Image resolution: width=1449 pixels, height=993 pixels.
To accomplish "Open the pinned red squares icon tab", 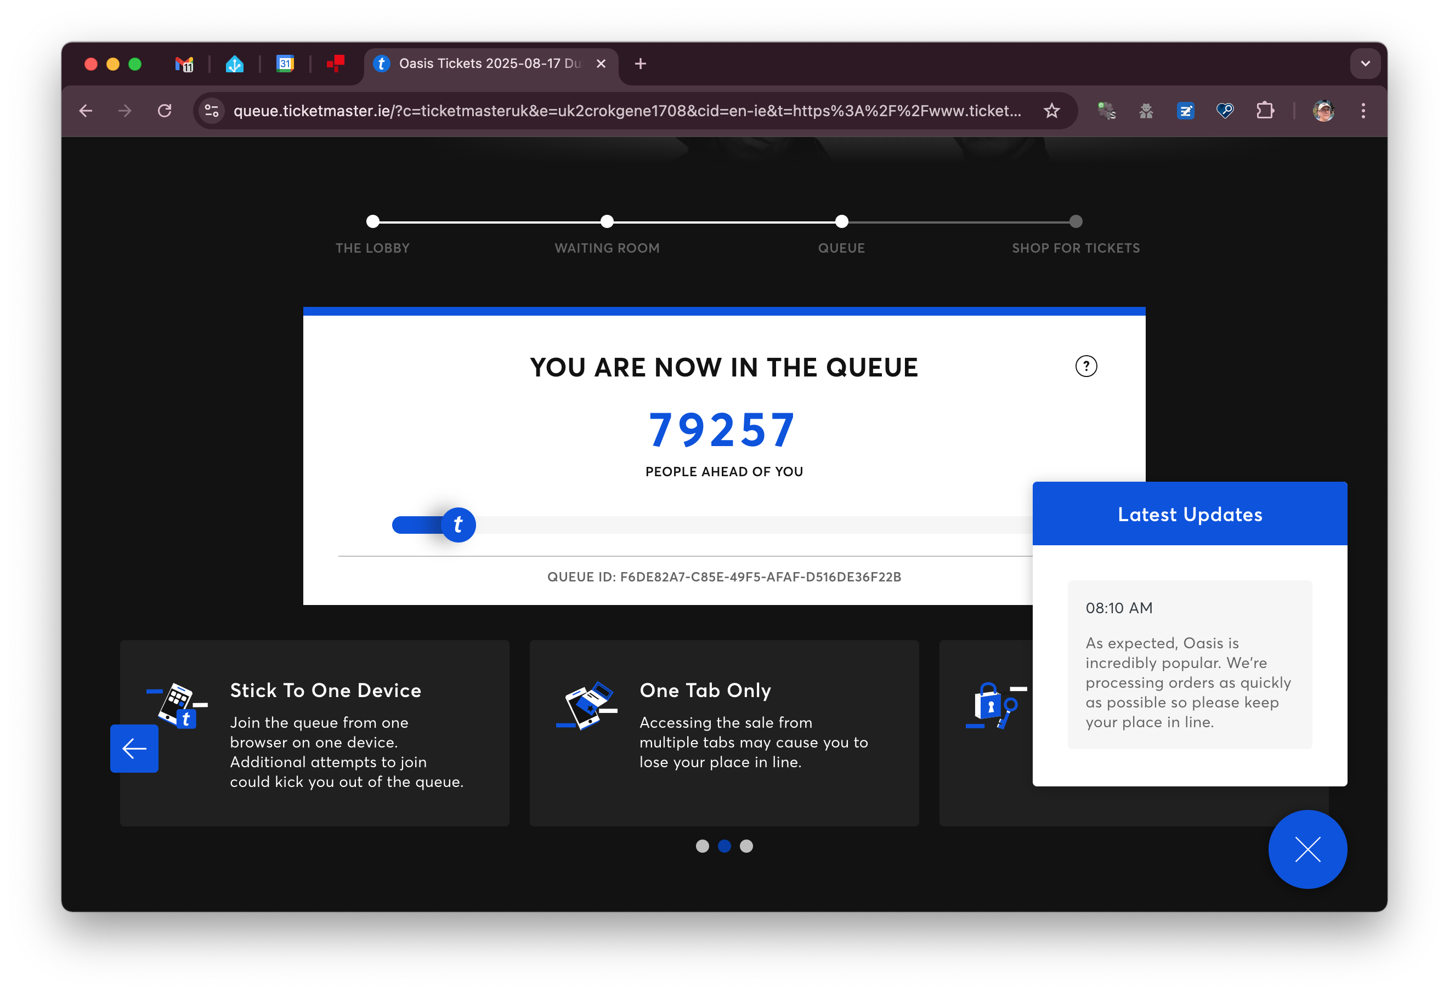I will coord(336,64).
